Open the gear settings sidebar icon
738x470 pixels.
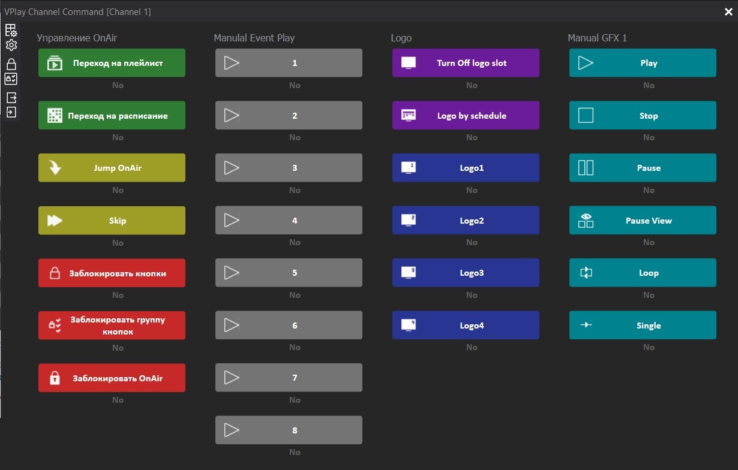11,46
